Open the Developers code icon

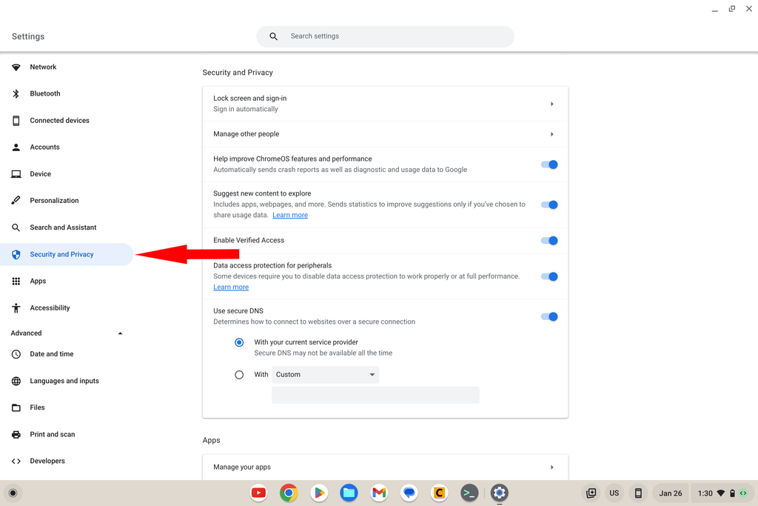[16, 461]
